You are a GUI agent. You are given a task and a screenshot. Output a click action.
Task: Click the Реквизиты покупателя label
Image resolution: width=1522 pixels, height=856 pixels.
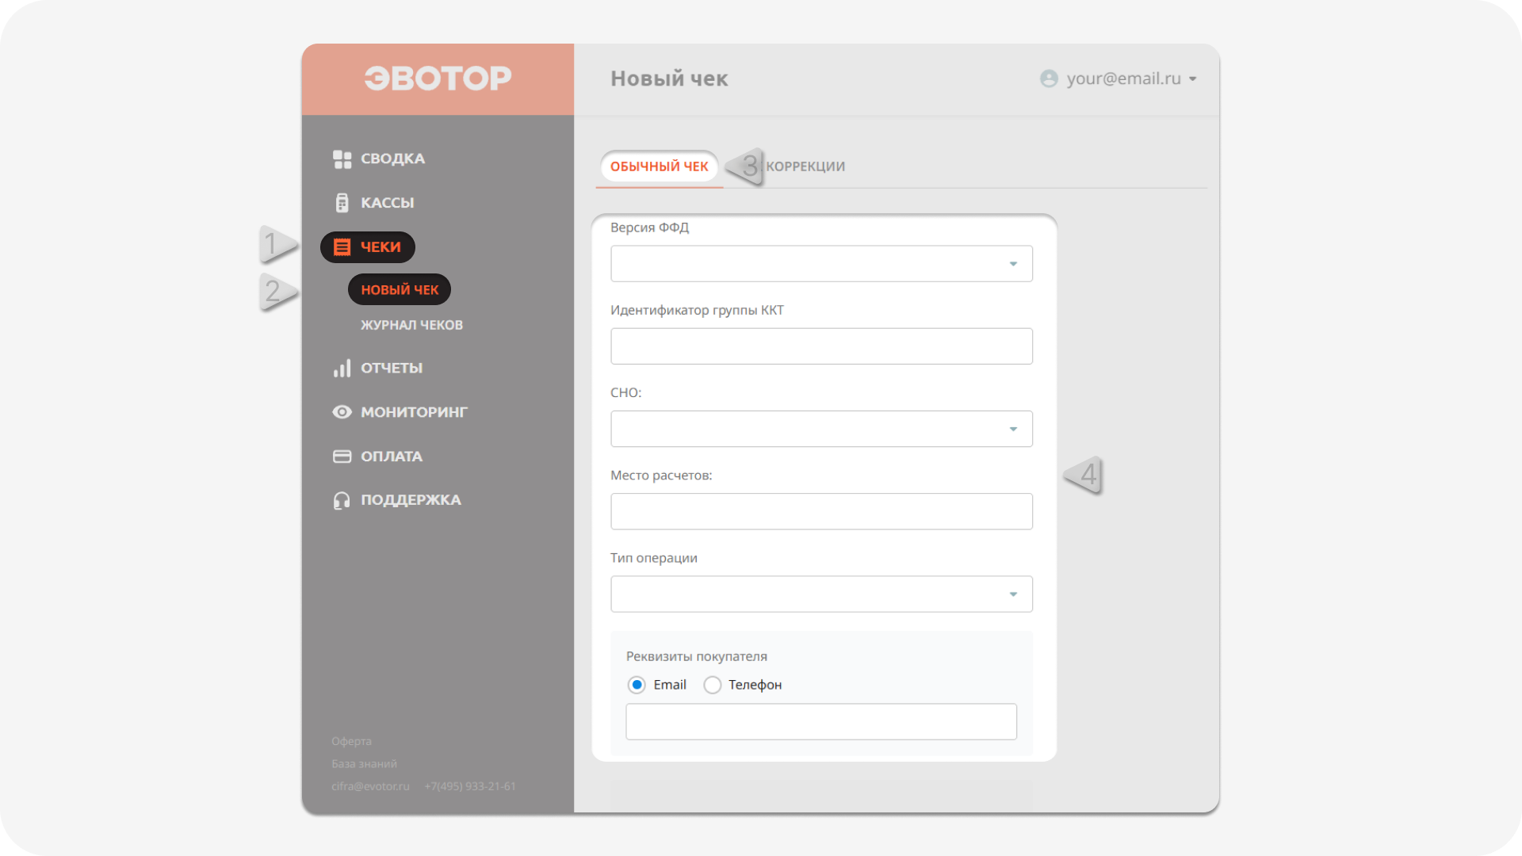click(x=697, y=656)
